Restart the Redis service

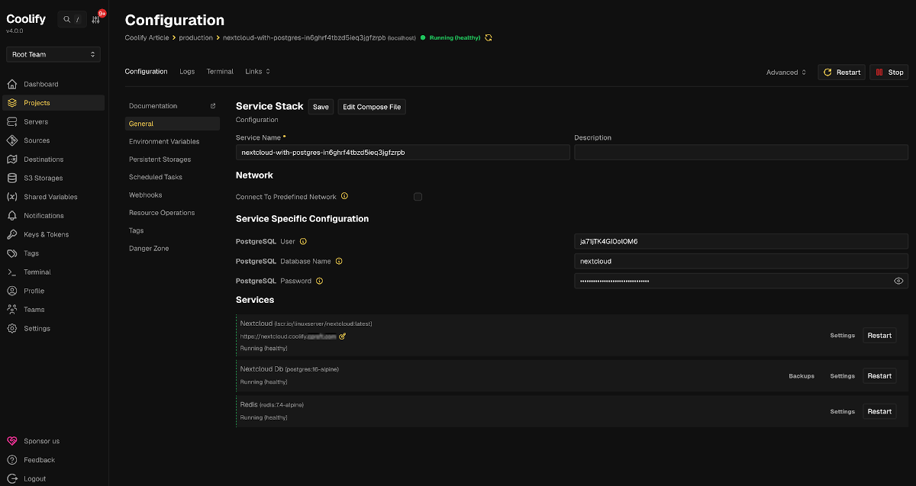click(x=879, y=411)
